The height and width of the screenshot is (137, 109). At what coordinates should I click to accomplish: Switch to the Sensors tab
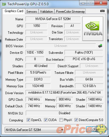click(32, 12)
